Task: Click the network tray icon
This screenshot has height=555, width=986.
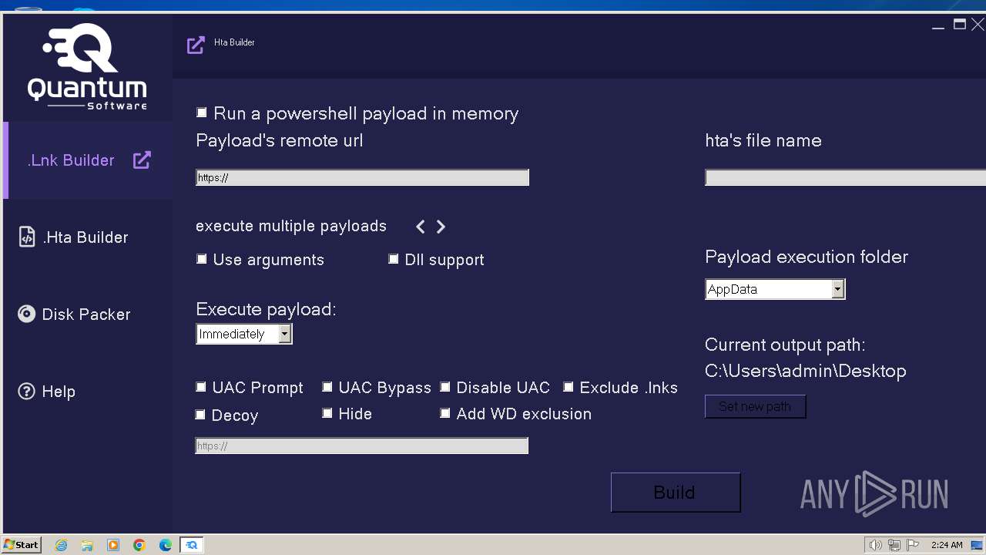Action: click(894, 545)
